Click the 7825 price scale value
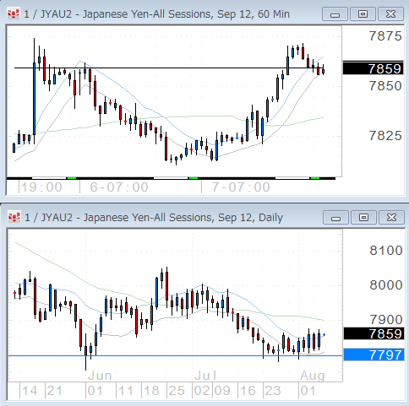This screenshot has width=409, height=406. click(385, 136)
